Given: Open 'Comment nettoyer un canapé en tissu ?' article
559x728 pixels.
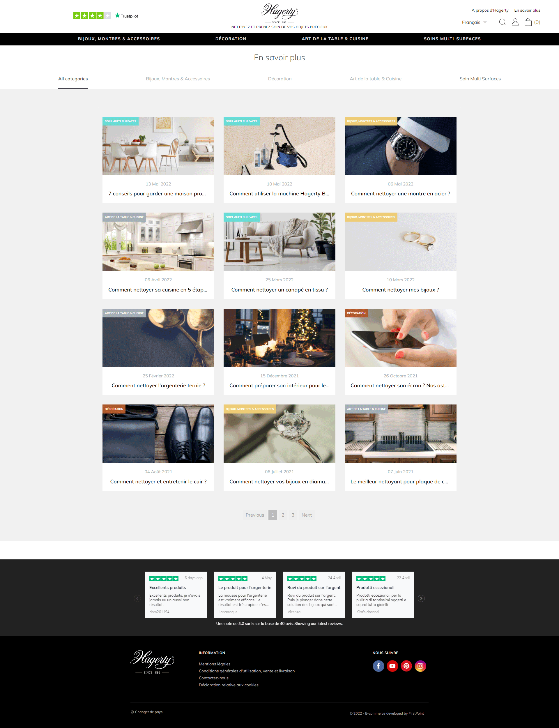Looking at the screenshot, I should (x=279, y=290).
